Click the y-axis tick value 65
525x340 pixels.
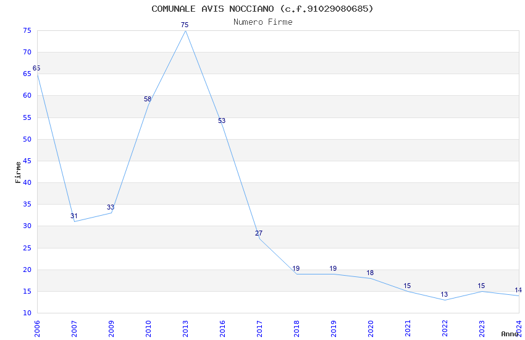[x=27, y=74]
